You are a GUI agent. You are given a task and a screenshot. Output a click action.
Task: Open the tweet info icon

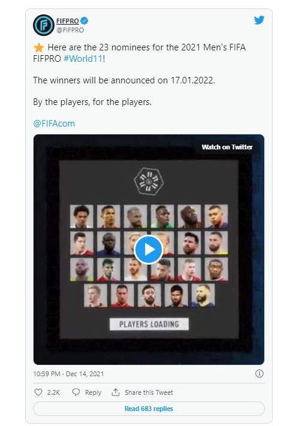pos(259,374)
